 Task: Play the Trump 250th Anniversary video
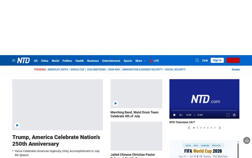(17, 125)
